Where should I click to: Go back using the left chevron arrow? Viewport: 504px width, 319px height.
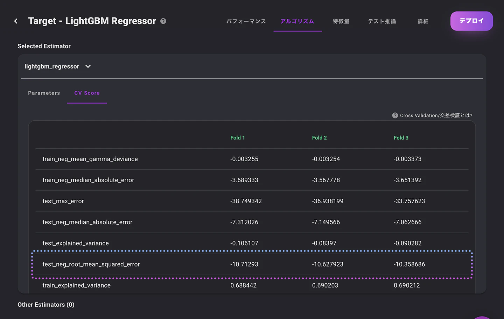point(16,21)
